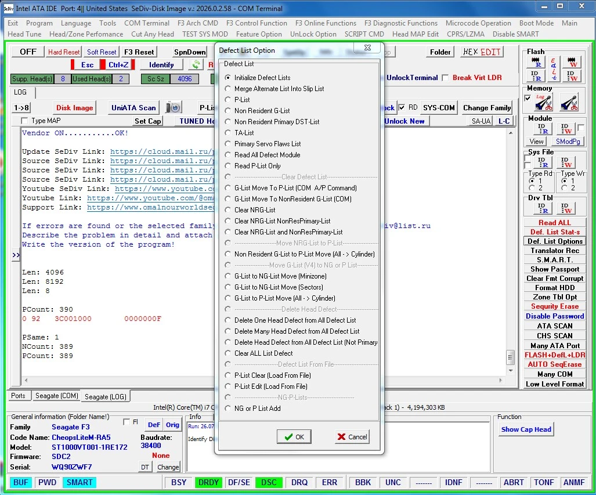
Task: Click the Flash ID write icon
Action: point(571,76)
